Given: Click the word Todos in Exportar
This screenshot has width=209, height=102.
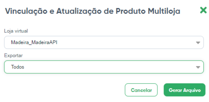Looking at the screenshot, I should pyautogui.click(x=17, y=67).
